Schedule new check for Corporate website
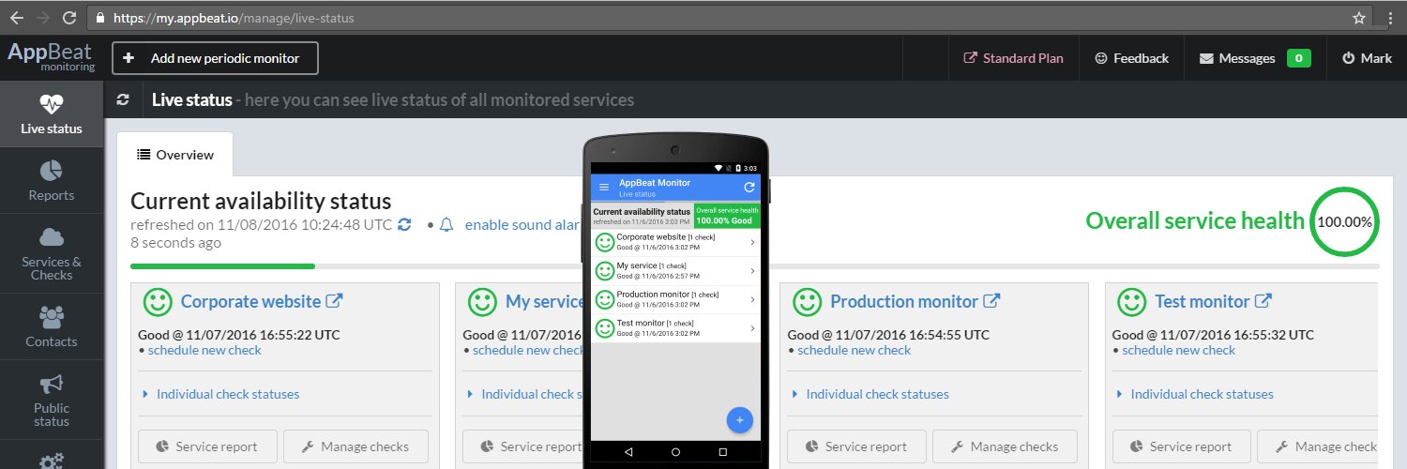Viewport: 1407px width, 469px height. click(x=204, y=350)
